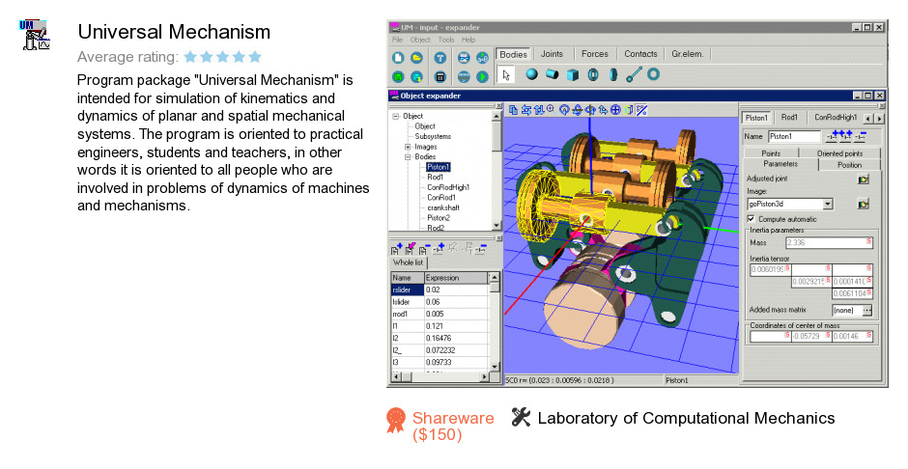
Task: Switch to the Position tab
Action: (849, 165)
